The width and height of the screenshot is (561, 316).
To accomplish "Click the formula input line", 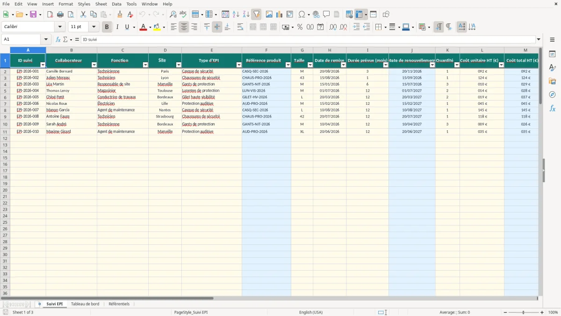I will (308, 39).
